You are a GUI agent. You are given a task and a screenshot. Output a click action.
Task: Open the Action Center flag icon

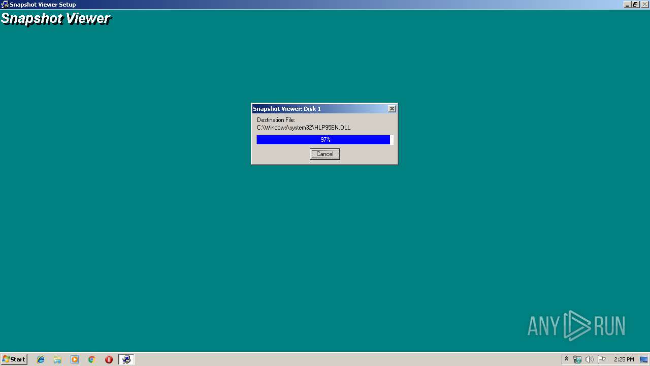tap(602, 359)
